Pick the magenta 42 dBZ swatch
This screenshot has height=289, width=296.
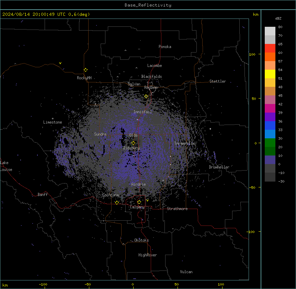click(x=270, y=108)
